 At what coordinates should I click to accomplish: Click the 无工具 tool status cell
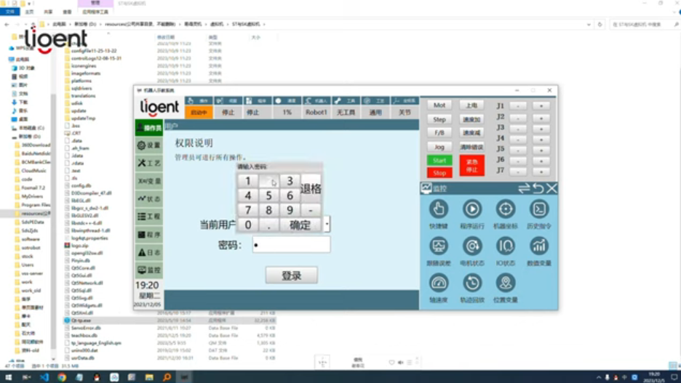346,113
